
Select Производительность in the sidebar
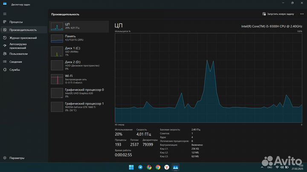pyautogui.click(x=24, y=30)
